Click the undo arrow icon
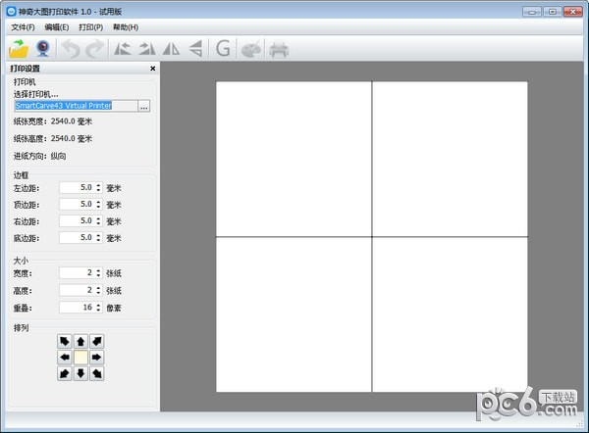This screenshot has height=433, width=589. point(72,47)
